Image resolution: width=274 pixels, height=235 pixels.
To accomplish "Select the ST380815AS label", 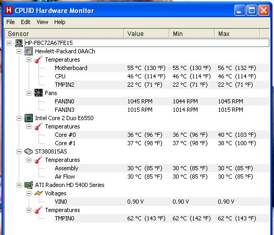I will coord(51,151).
